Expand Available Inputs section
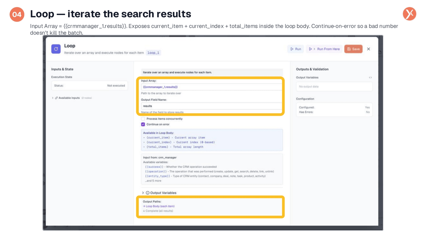This screenshot has width=426, height=240. tap(53, 98)
